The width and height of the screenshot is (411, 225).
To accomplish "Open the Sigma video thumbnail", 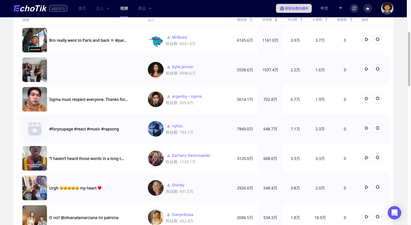I will click(x=35, y=99).
